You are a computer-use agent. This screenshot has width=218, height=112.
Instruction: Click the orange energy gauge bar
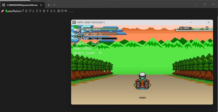(100, 34)
